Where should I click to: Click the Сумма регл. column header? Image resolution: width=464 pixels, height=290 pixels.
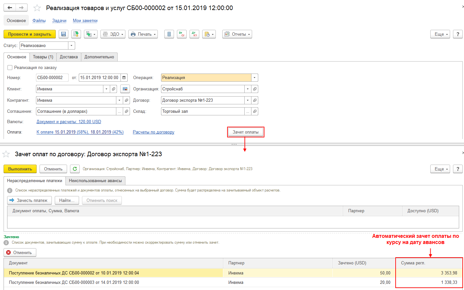coord(429,263)
